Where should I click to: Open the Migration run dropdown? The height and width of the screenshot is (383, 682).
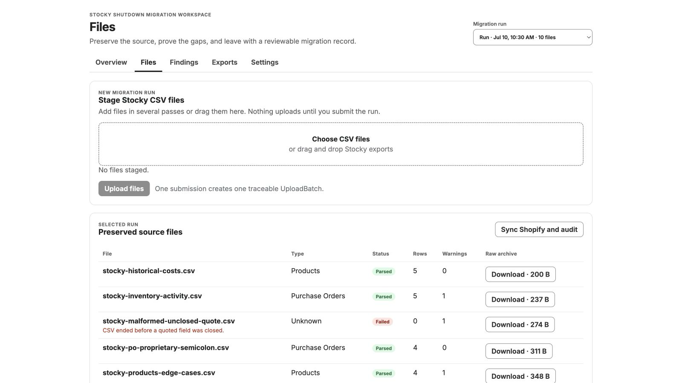pos(532,37)
